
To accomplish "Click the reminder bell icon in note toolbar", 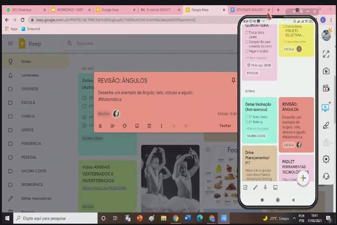I will [100, 126].
